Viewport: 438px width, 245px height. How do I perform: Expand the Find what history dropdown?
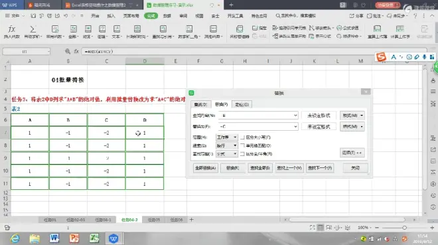coord(295,116)
